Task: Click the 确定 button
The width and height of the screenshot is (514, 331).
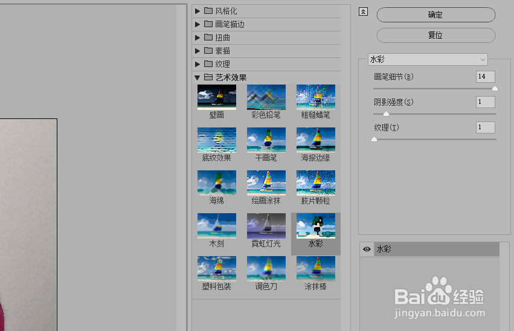Action: (x=436, y=14)
